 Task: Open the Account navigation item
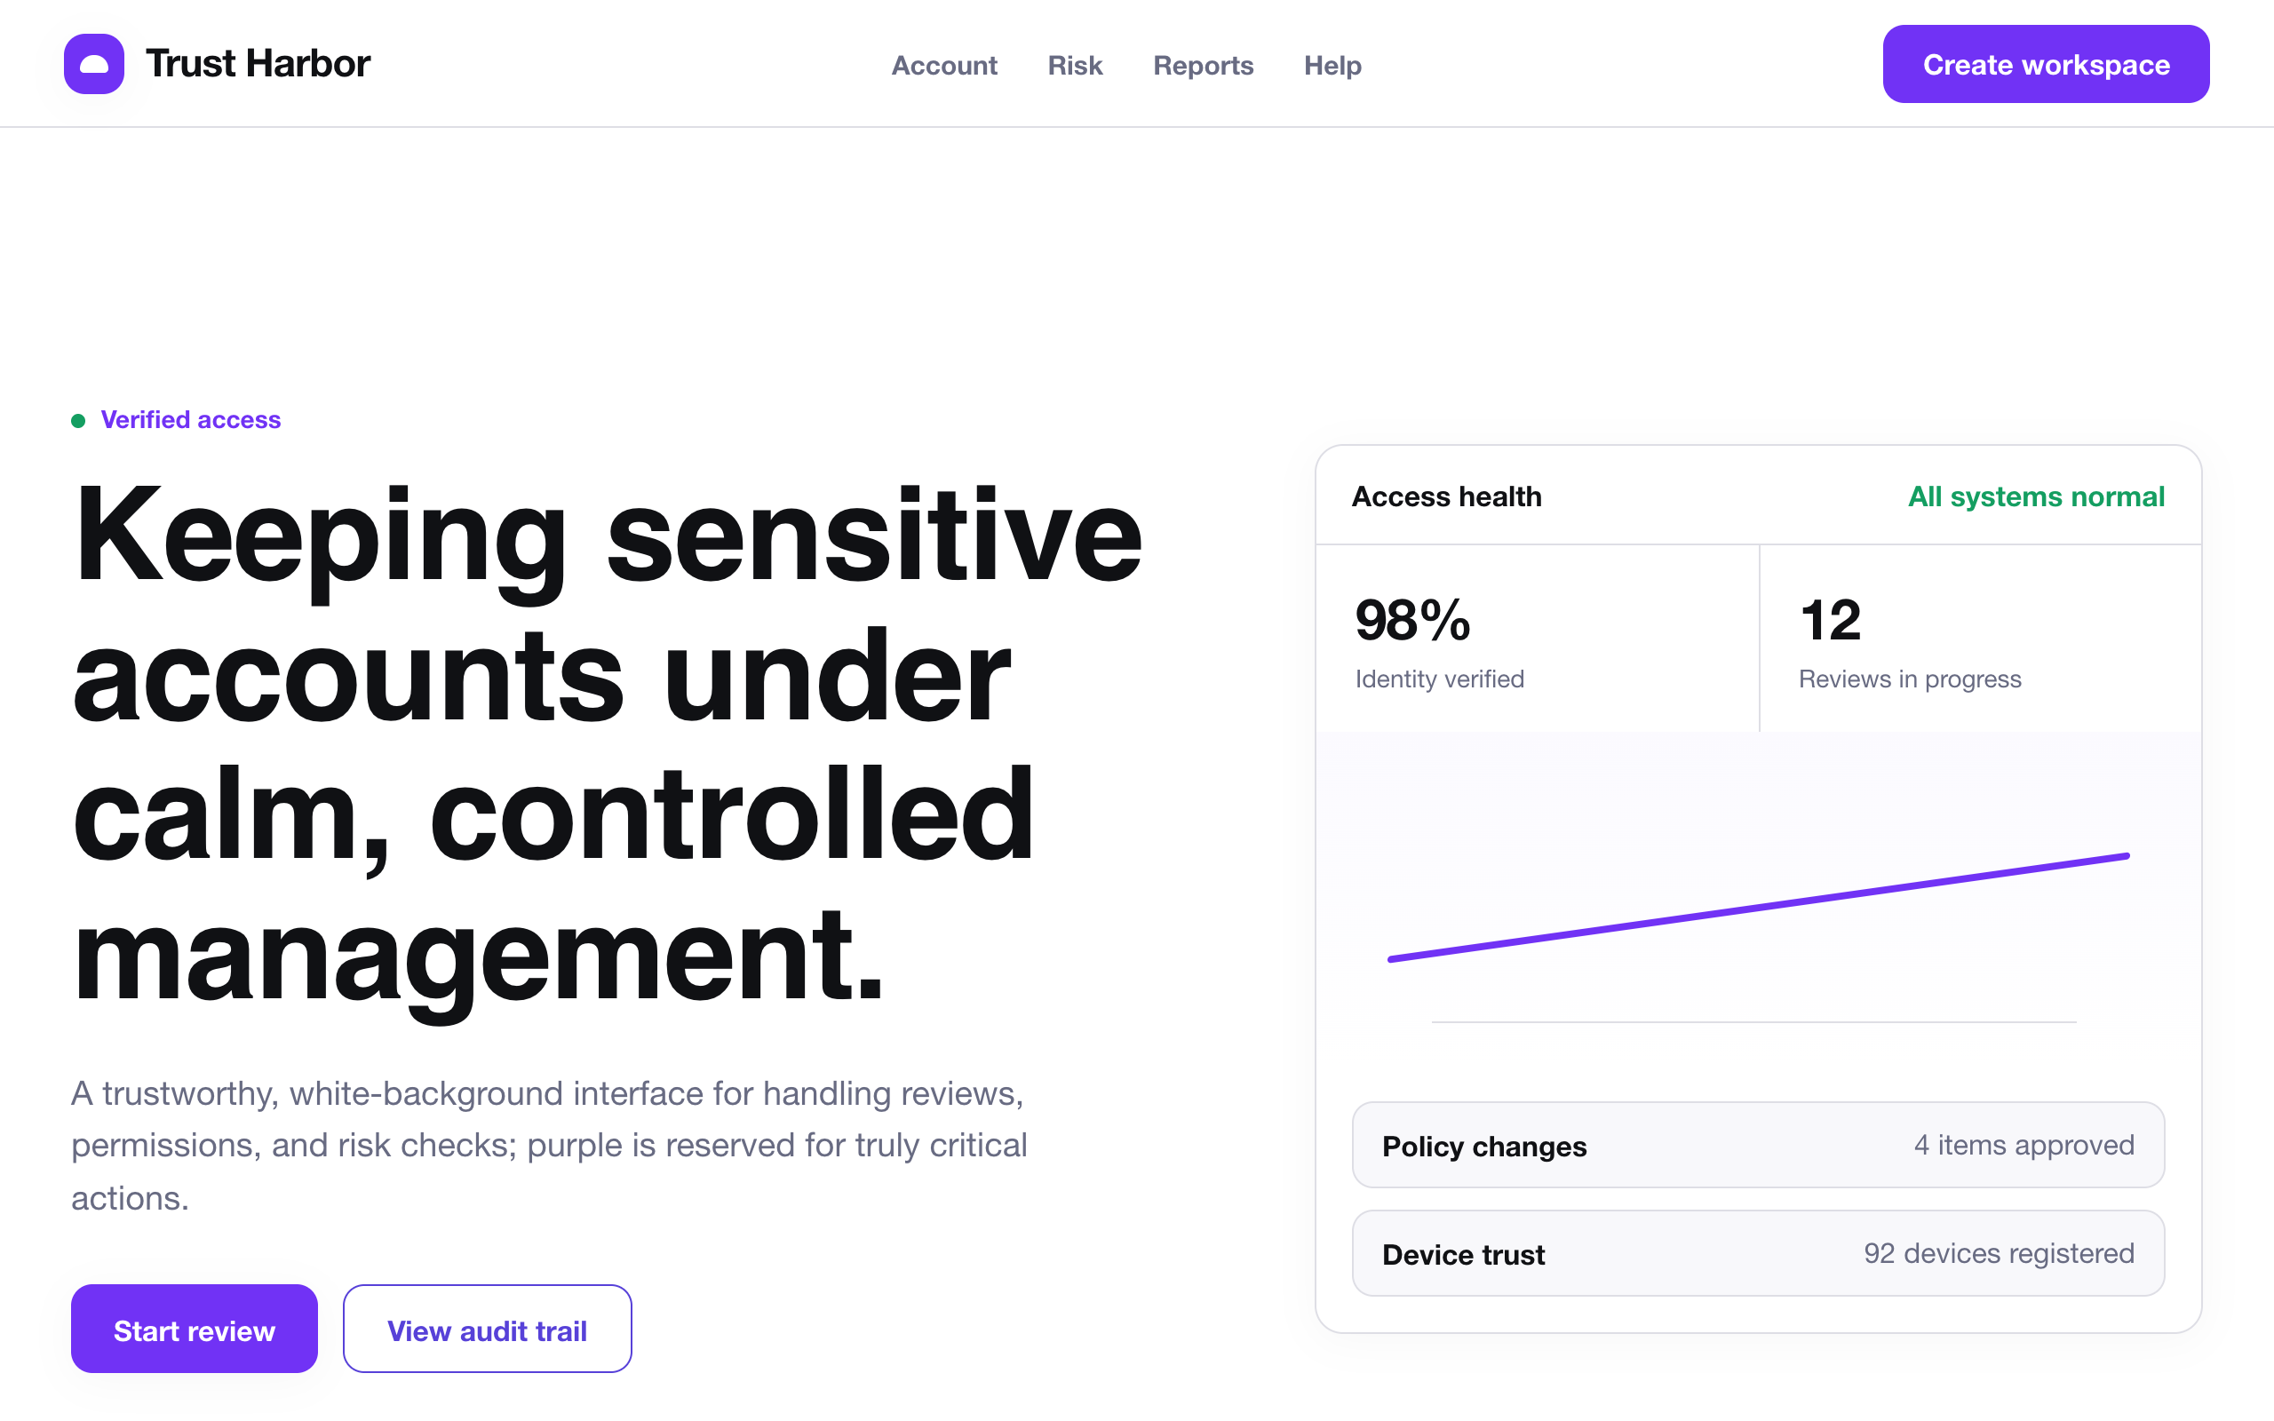pyautogui.click(x=943, y=65)
